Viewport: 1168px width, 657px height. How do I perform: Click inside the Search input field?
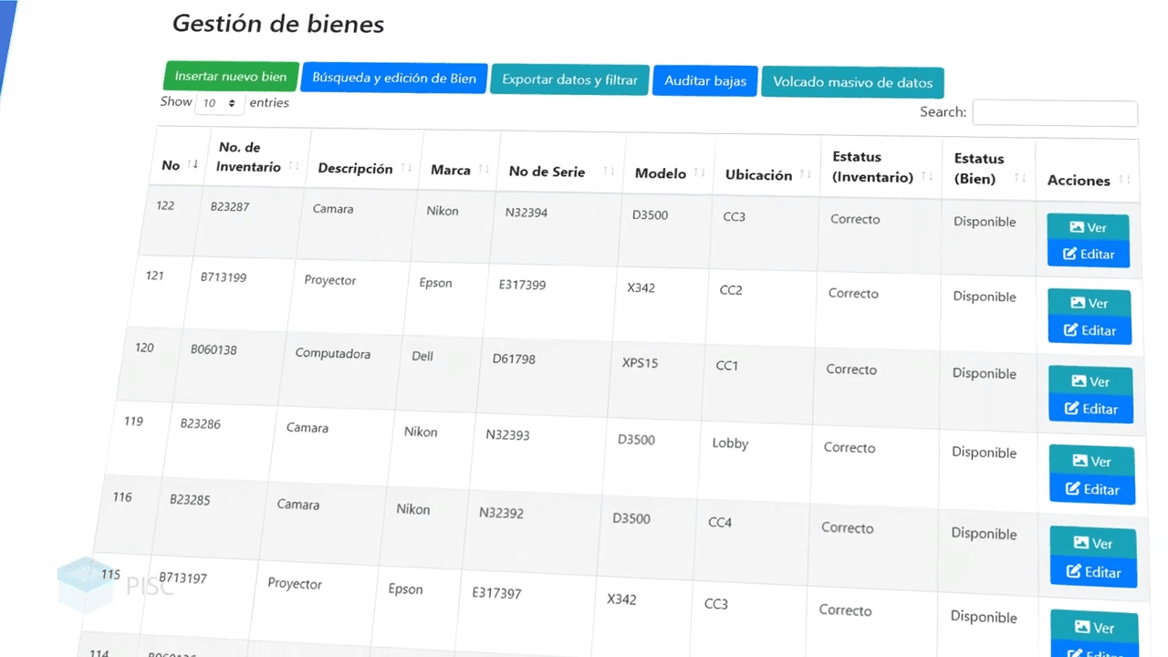point(1054,111)
